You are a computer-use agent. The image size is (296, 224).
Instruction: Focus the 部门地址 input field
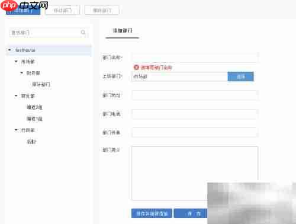(x=195, y=95)
